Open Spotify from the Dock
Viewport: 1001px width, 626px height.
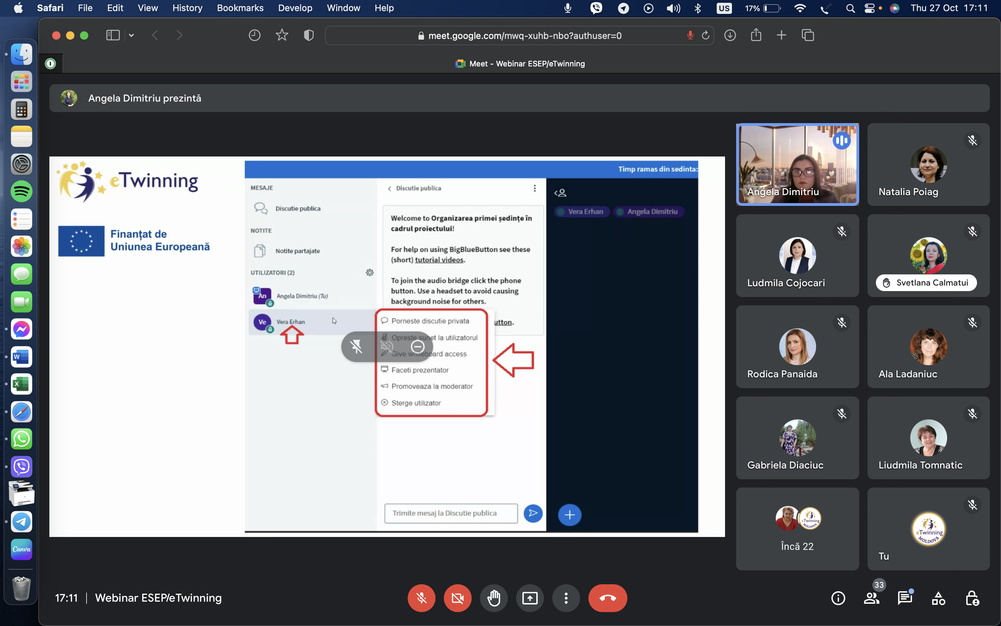click(22, 192)
